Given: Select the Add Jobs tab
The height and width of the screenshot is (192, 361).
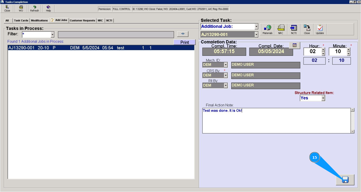Looking at the screenshot, I should pyautogui.click(x=59, y=20).
